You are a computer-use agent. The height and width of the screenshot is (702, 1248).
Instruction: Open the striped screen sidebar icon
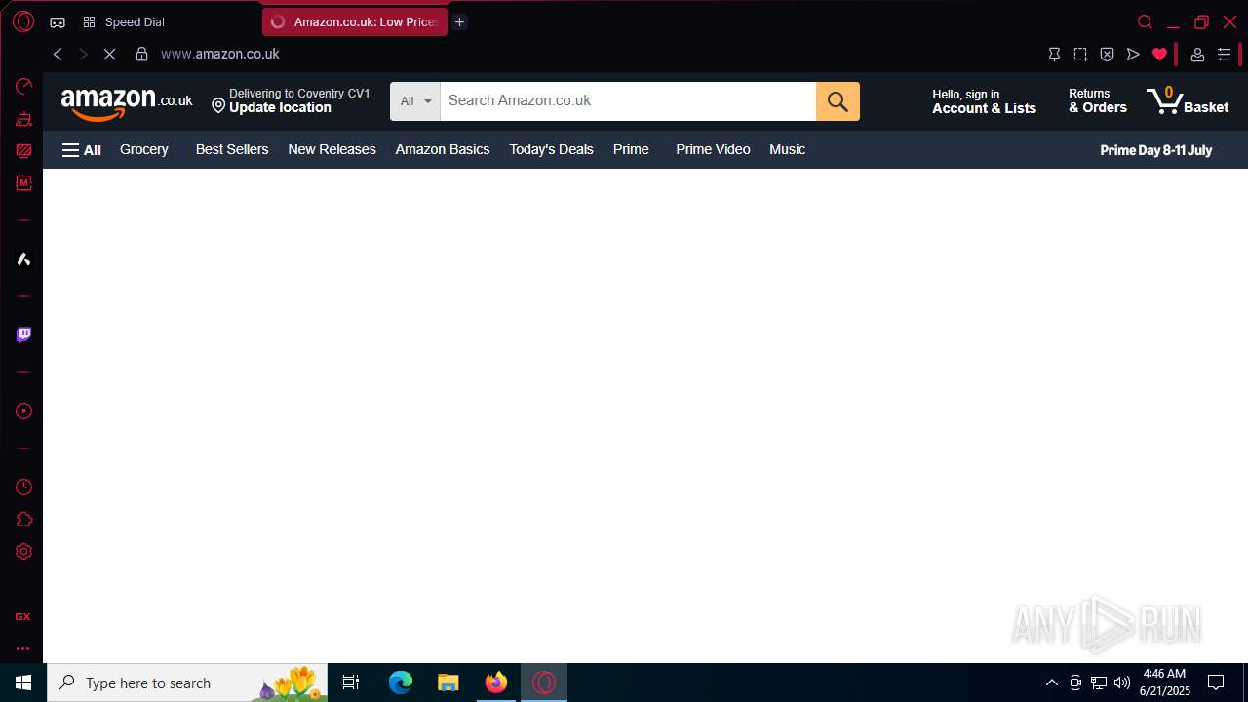click(23, 151)
